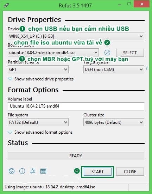This screenshot has width=152, height=194.
Task: Click the Rufus USB drive title icon
Action: (x=6, y=5)
